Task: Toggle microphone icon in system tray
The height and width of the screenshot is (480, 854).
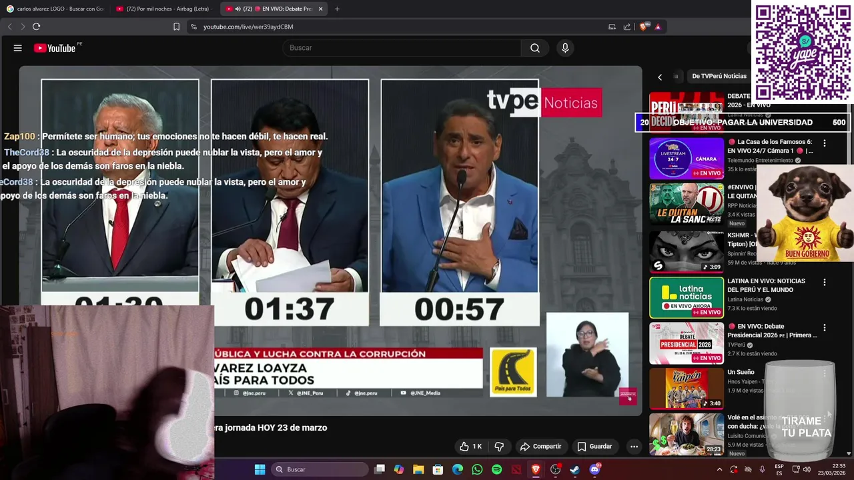Action: tap(762, 469)
